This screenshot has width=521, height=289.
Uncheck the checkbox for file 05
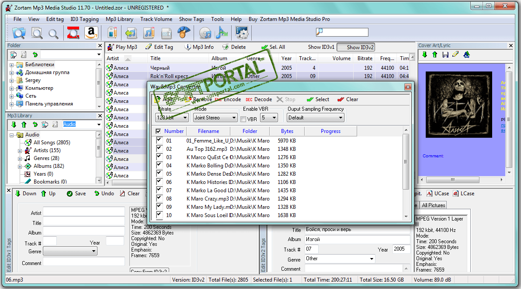(159, 173)
